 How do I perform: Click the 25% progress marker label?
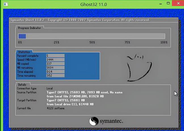point(56,42)
